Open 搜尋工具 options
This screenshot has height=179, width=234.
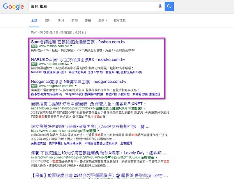[x=120, y=20]
